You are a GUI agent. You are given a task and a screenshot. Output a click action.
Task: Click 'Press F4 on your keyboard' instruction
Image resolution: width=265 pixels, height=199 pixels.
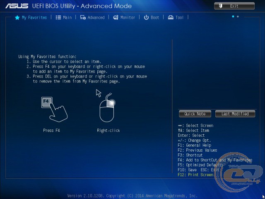[86, 69]
